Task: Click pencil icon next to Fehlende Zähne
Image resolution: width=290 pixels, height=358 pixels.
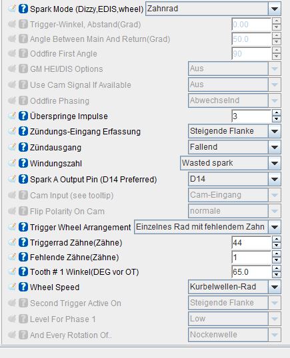Action: coord(12,257)
